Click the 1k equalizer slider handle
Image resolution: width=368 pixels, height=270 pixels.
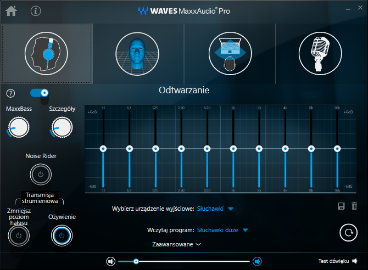click(x=233, y=149)
